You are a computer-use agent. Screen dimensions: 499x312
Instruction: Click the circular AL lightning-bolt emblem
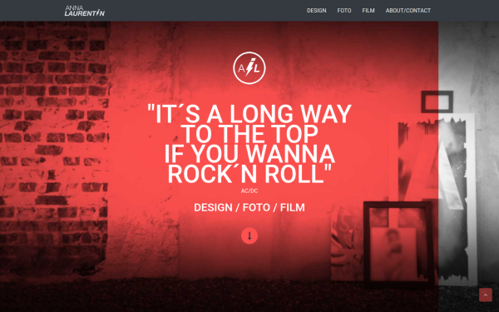pyautogui.click(x=249, y=68)
